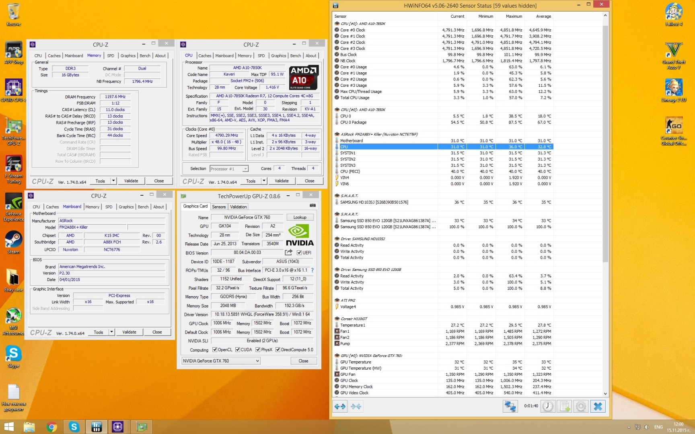Image resolution: width=695 pixels, height=434 pixels.
Task: Open the Steam desktop icon
Action: click(x=13, y=242)
